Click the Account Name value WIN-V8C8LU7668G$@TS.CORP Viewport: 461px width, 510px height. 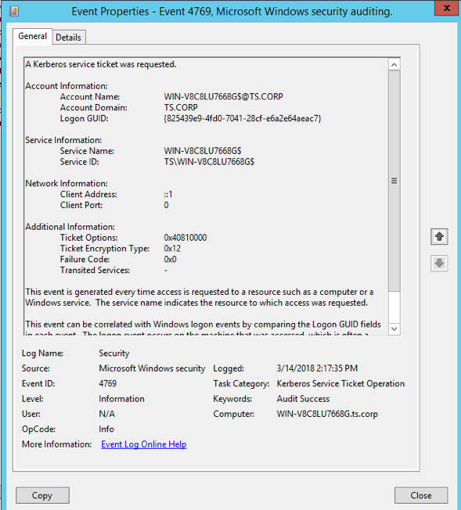point(223,96)
